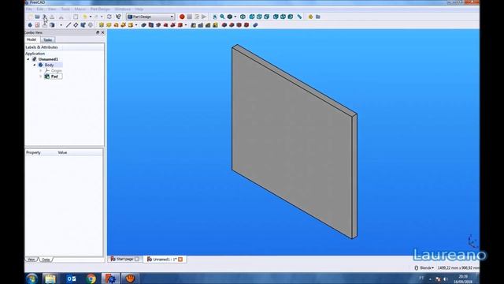Click the Revolution feature icon
The height and width of the screenshot is (284, 504).
109,25
